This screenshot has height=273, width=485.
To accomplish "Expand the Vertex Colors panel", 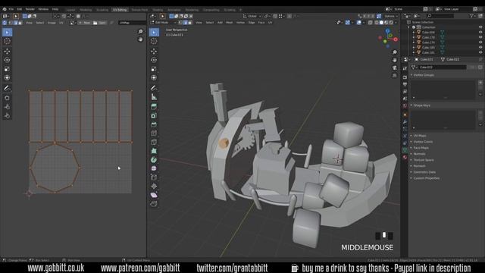I will point(422,142).
